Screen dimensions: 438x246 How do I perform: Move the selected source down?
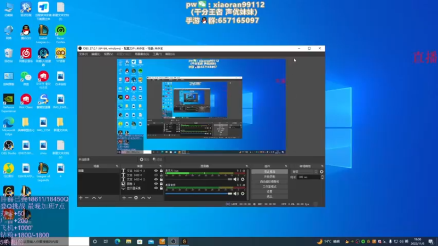click(149, 198)
